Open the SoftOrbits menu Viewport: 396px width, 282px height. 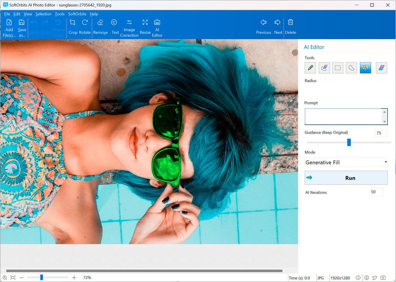tap(77, 14)
